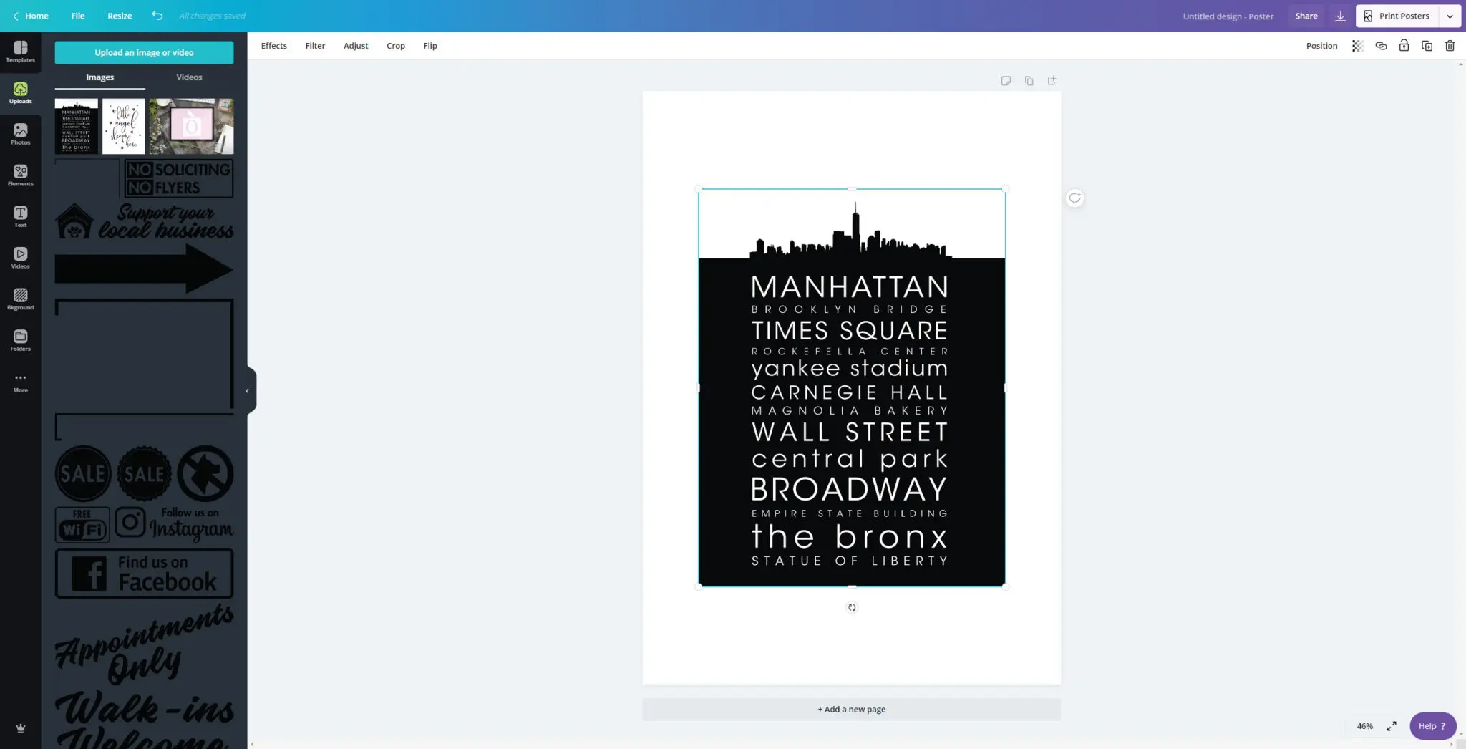Click the Manhattan poster on canvas
The image size is (1466, 749).
pos(852,388)
